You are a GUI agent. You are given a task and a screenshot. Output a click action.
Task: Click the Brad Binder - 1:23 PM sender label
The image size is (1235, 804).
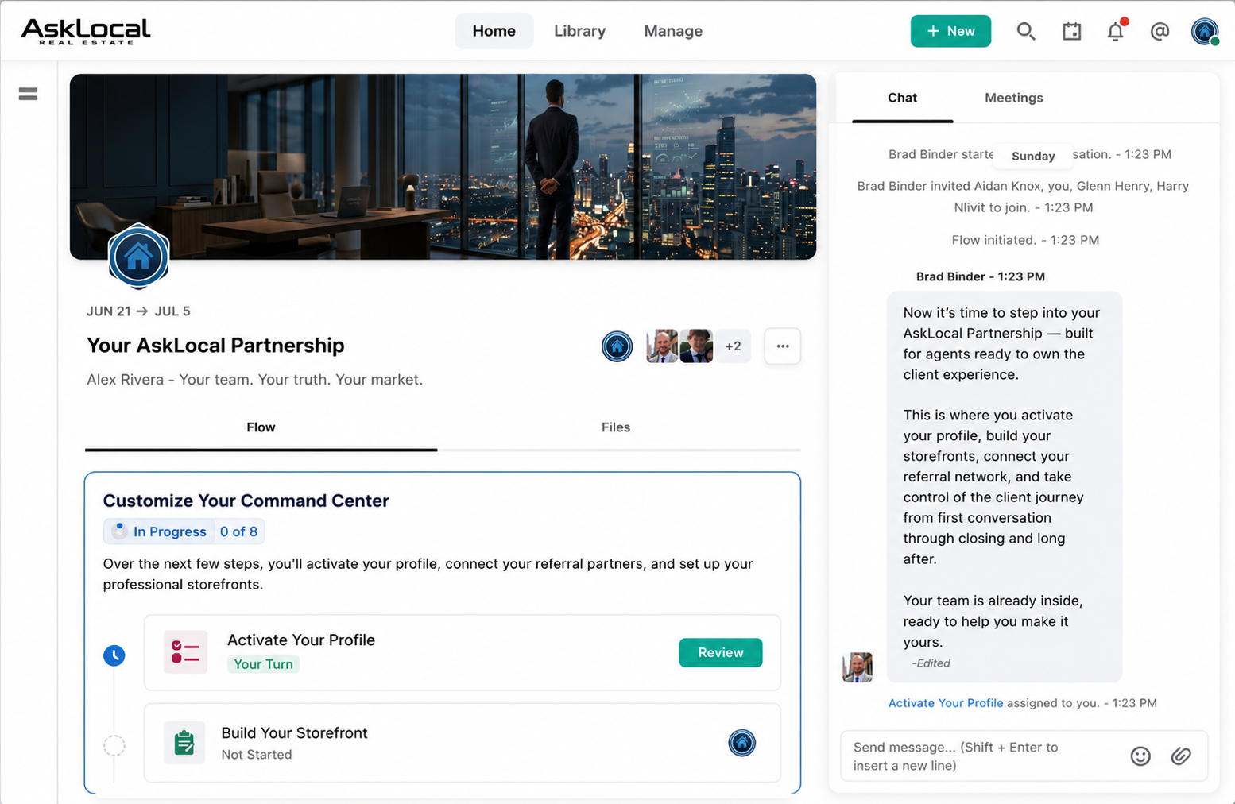click(x=980, y=276)
